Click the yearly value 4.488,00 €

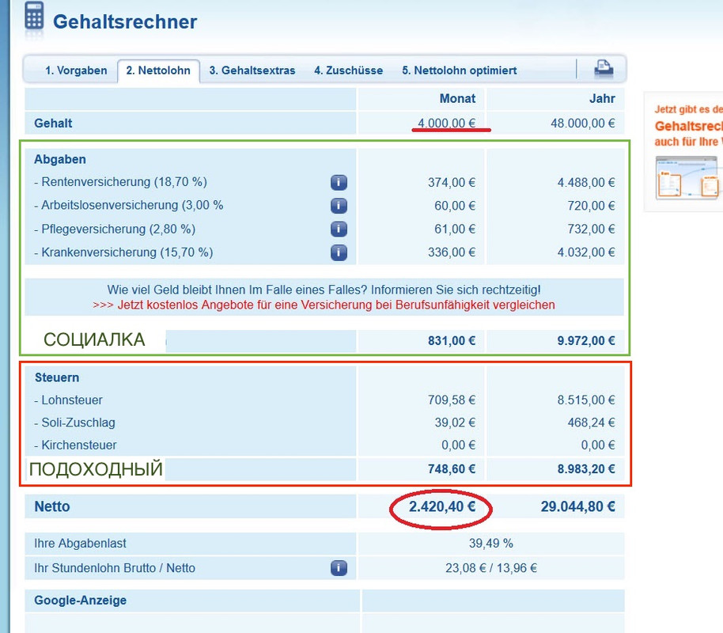coord(586,182)
